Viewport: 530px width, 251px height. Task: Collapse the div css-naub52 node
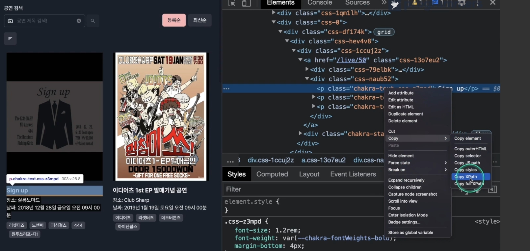(x=307, y=79)
